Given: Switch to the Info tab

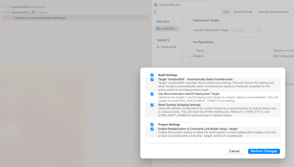Looking at the screenshot, I should [226, 12].
